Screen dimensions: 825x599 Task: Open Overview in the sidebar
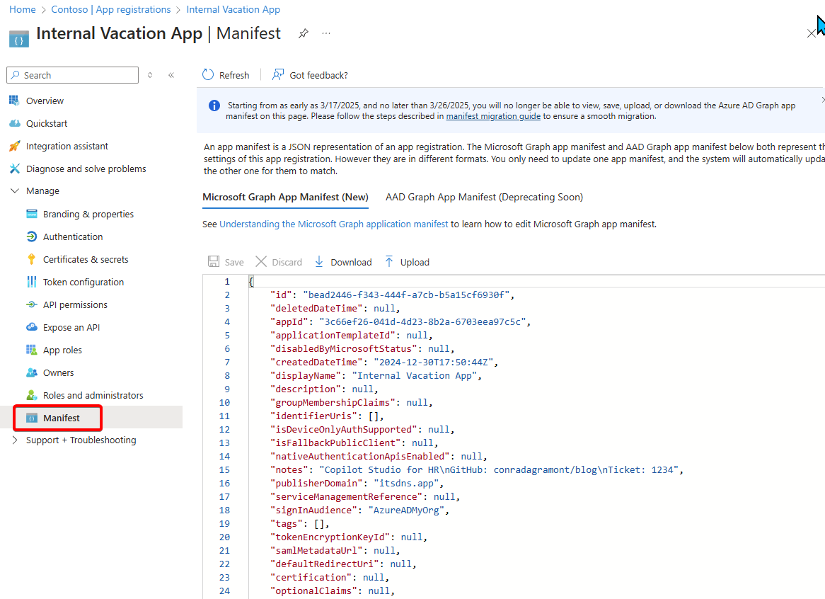click(45, 101)
